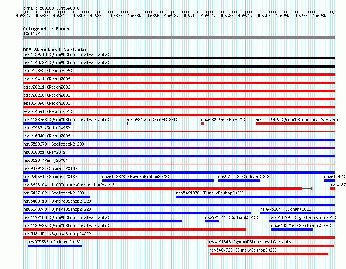Image resolution: width=346 pixels, height=269 pixels.
Task: Open nsv4192188 gnomADStructuralVariants label
Action: (x=66, y=217)
